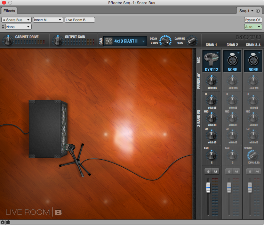Viewport: 264px width, 225px height.
Task: Click Chan 2 LO EQ knob
Action: [232, 135]
